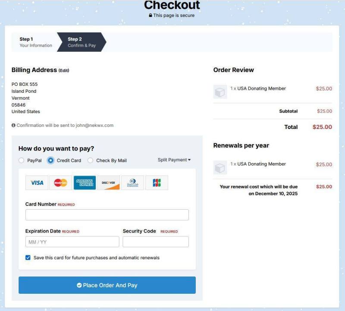Click the Renewals product box icon

click(220, 167)
